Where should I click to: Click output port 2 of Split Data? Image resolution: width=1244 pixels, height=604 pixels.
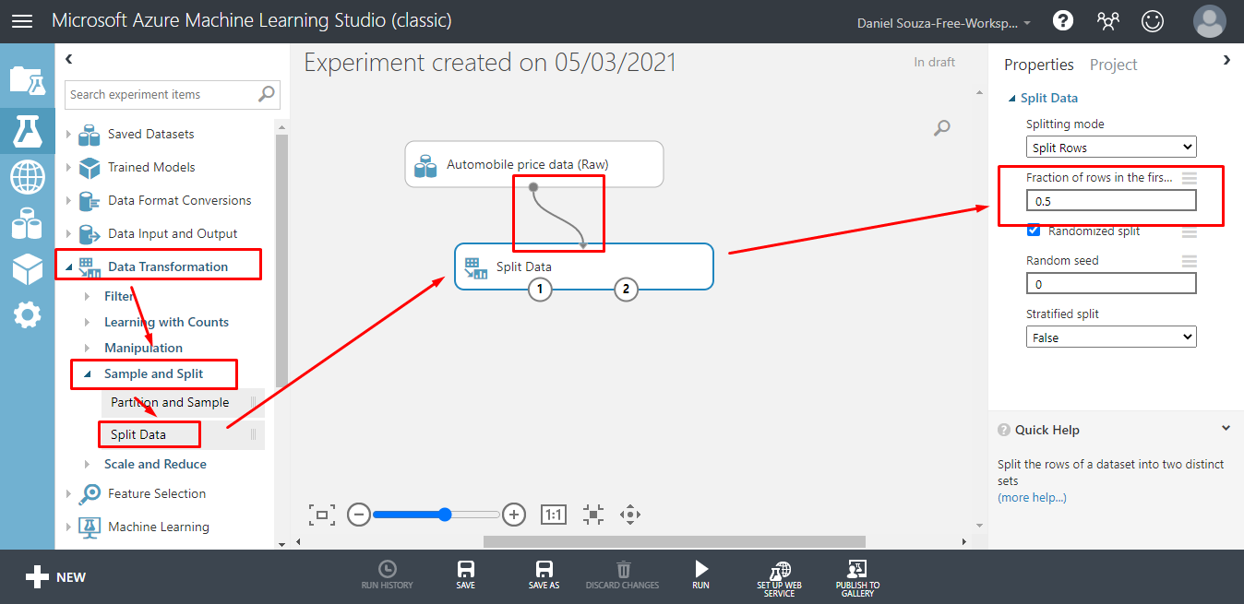pos(626,290)
